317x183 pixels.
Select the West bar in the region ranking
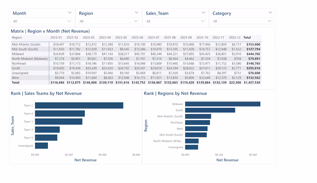(197, 128)
